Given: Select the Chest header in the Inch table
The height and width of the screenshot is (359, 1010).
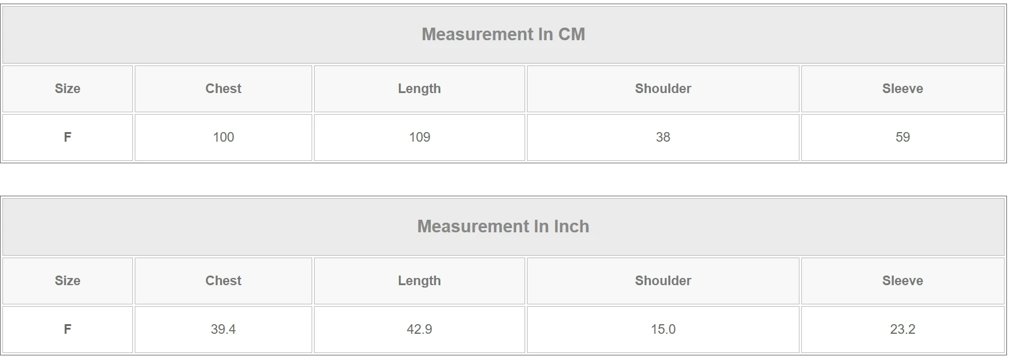Looking at the screenshot, I should point(223,281).
